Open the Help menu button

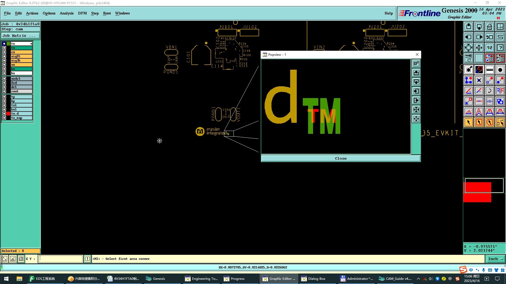point(388,13)
